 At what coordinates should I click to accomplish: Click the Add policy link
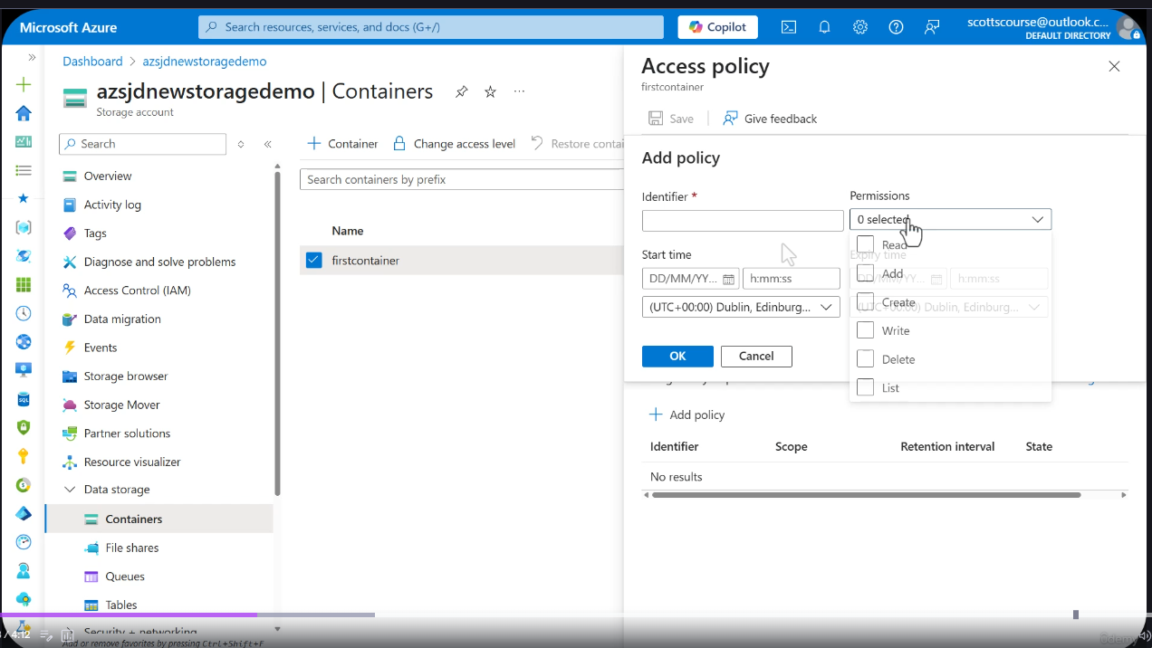tap(687, 415)
